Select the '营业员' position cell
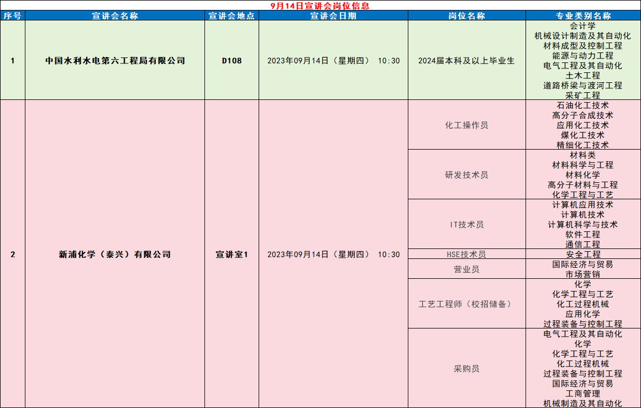641x408 pixels. coord(466,269)
